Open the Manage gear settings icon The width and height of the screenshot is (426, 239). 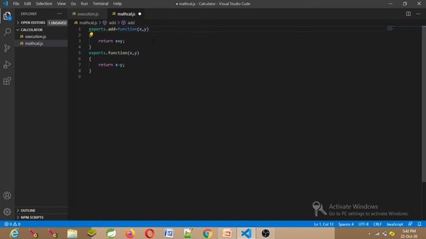point(7,212)
